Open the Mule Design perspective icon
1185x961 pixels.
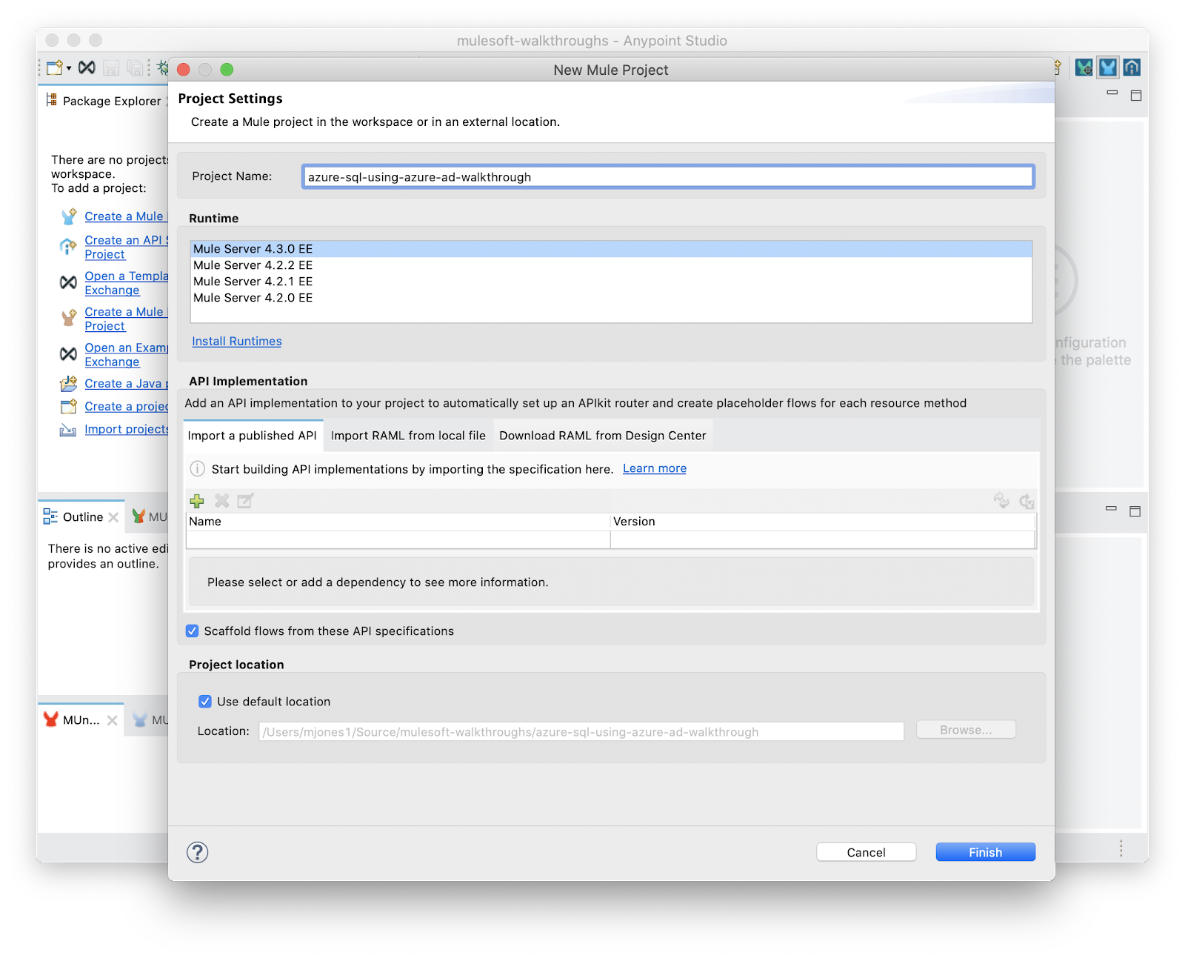pos(1108,68)
